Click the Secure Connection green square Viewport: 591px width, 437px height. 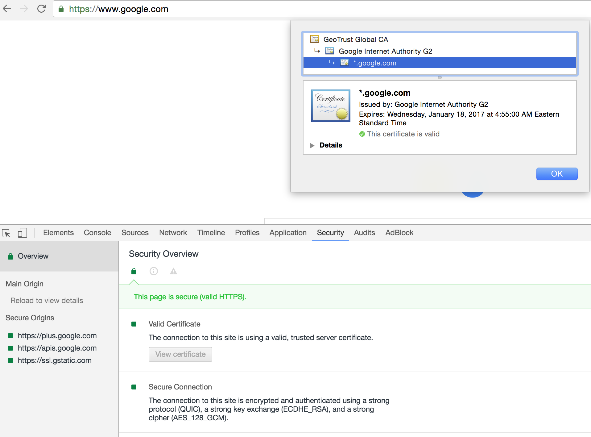coord(134,387)
